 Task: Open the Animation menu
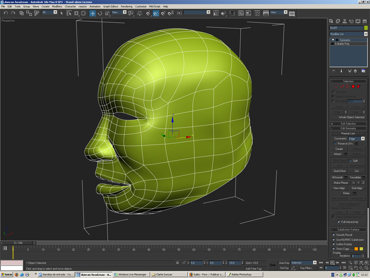pos(95,6)
